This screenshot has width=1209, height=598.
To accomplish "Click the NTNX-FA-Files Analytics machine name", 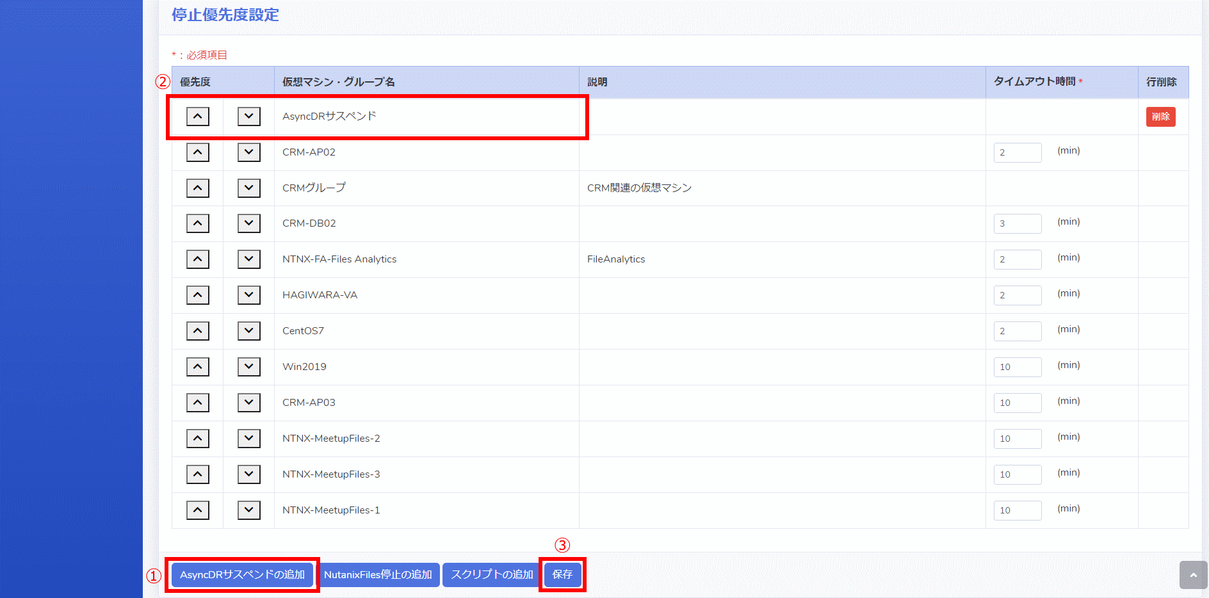I will tap(339, 259).
